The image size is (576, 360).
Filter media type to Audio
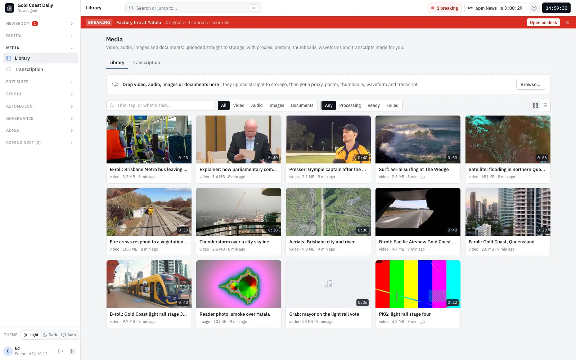pos(257,105)
